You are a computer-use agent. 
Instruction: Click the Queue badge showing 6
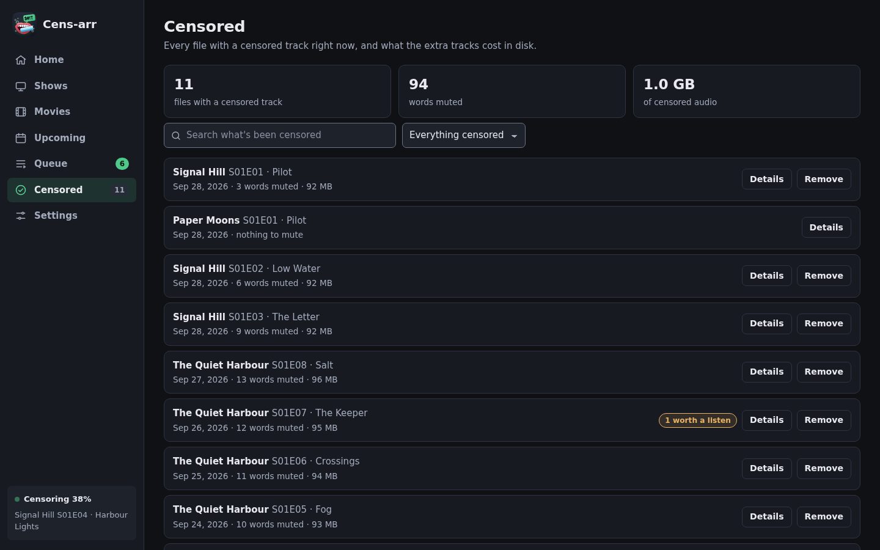pos(122,164)
